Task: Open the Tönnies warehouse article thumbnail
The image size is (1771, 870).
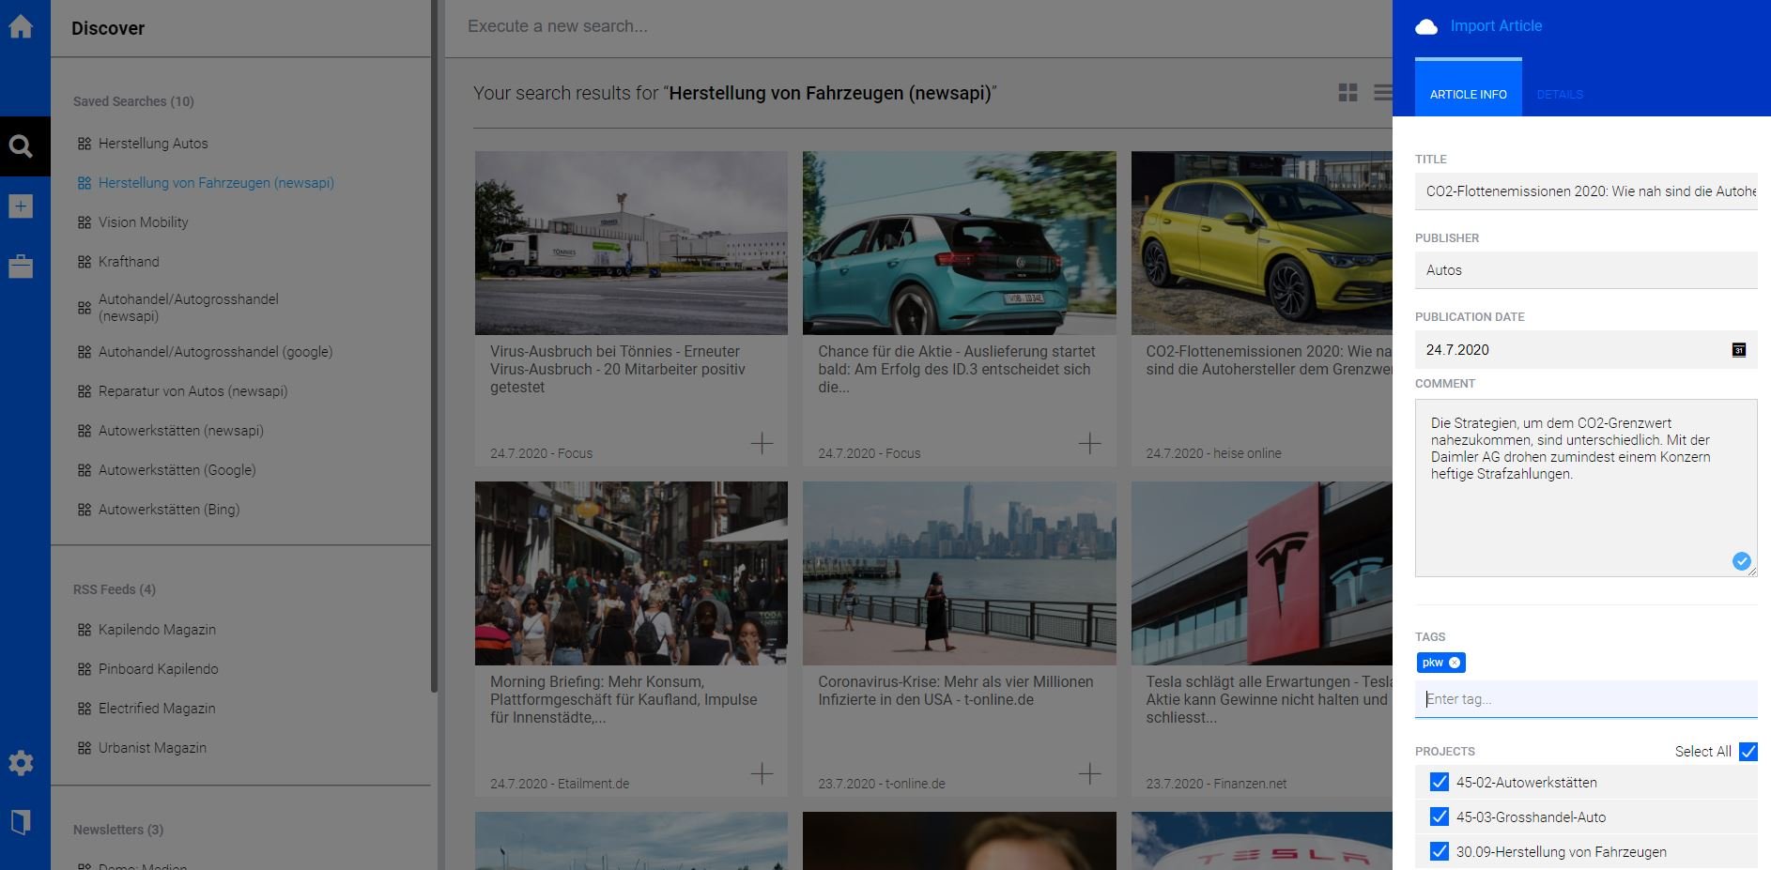Action: 631,243
